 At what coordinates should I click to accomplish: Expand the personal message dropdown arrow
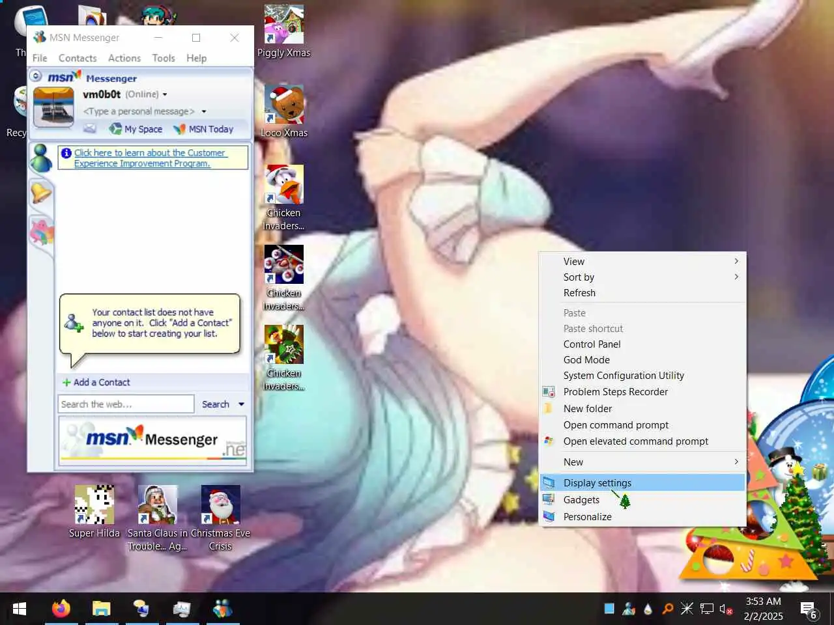[x=204, y=111]
